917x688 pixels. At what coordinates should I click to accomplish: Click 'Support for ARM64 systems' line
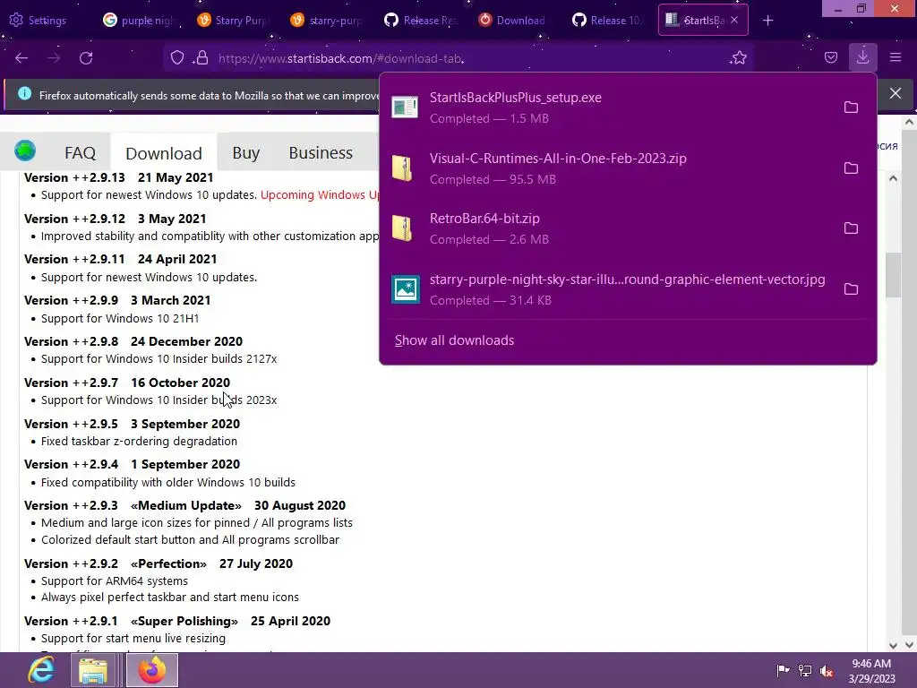115,580
